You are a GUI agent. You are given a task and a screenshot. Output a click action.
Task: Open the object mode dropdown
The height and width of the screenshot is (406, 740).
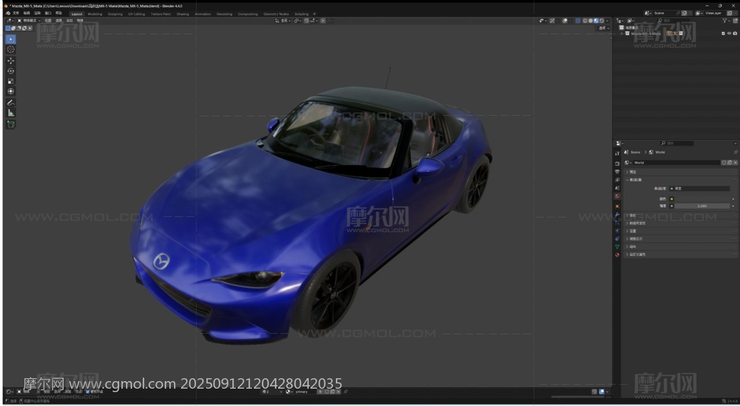point(29,21)
